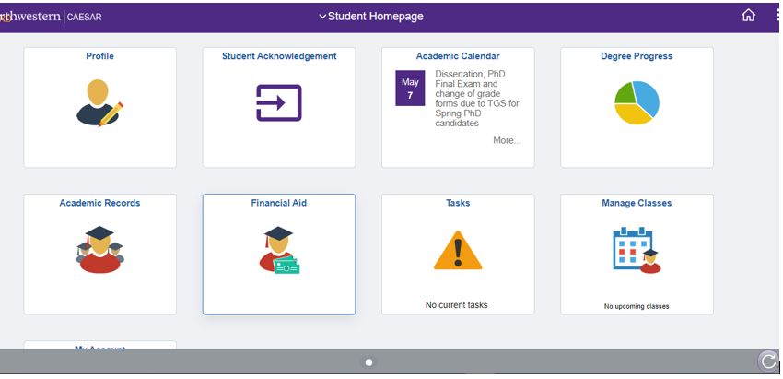Click the More... link in Academic Calendar
The height and width of the screenshot is (379, 783).
[507, 140]
